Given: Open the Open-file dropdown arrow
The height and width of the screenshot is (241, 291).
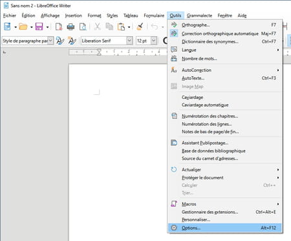Looking at the screenshot, I should click(32, 27).
